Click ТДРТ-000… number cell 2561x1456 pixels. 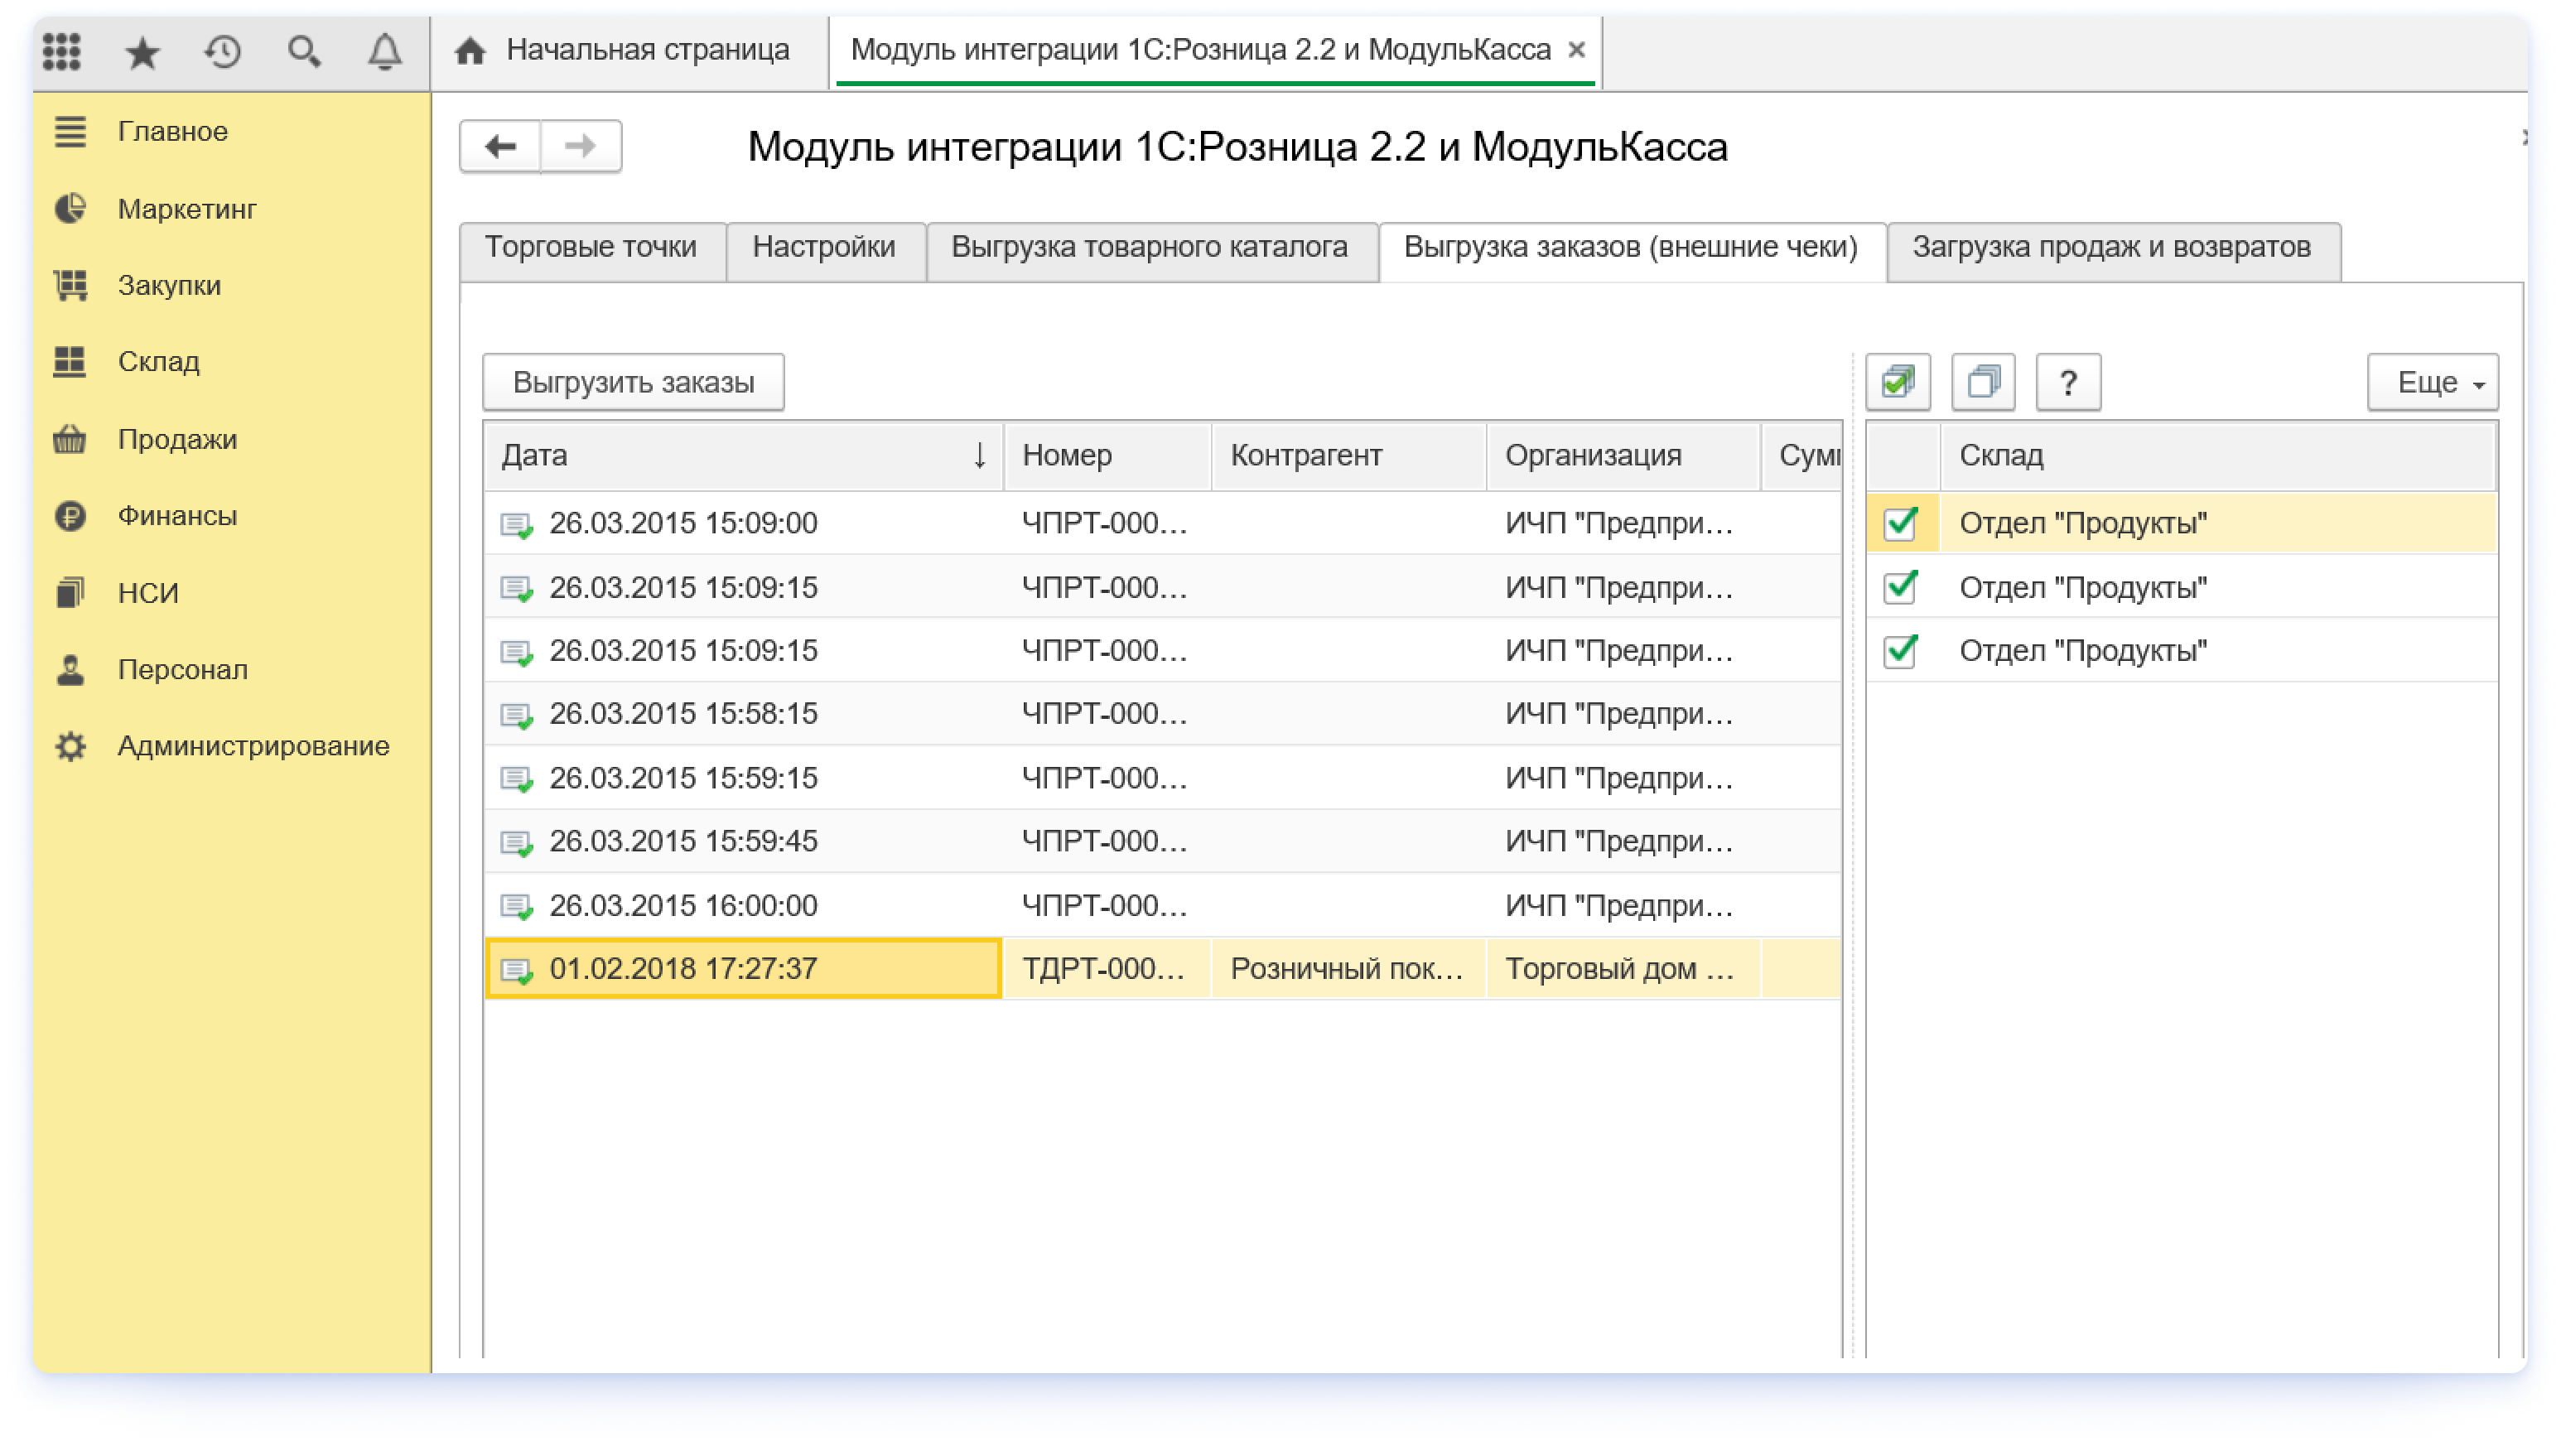coord(1107,969)
